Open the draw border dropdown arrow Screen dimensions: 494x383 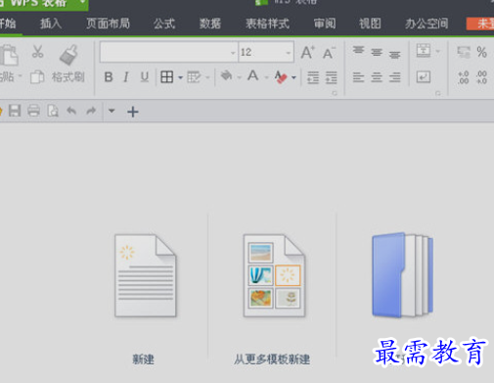[x=207, y=77]
